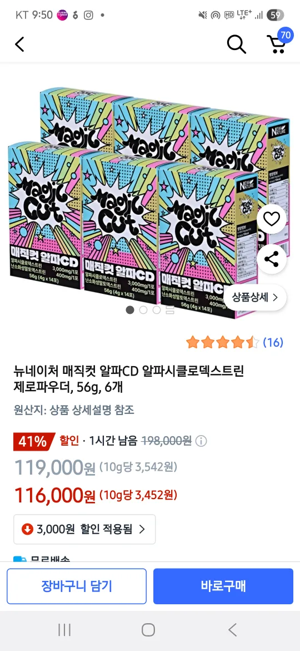Open 상품상세 product details chevron

[x=255, y=297]
